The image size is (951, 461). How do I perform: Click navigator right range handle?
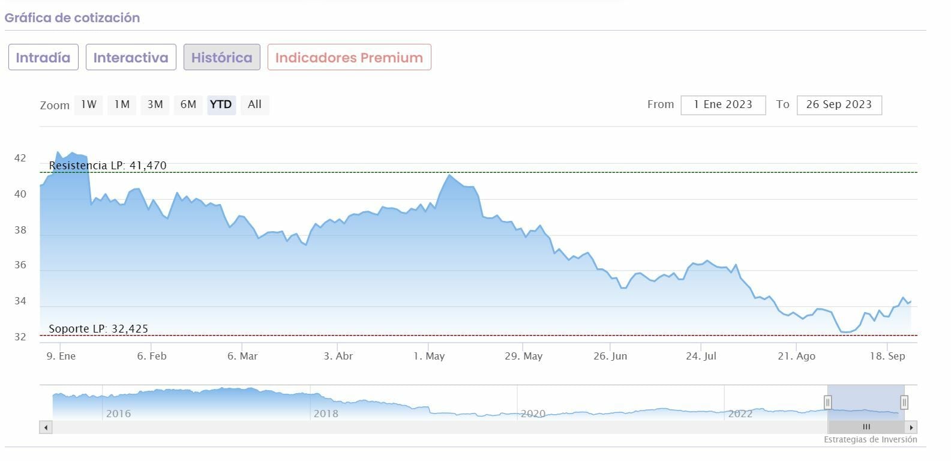coord(904,402)
